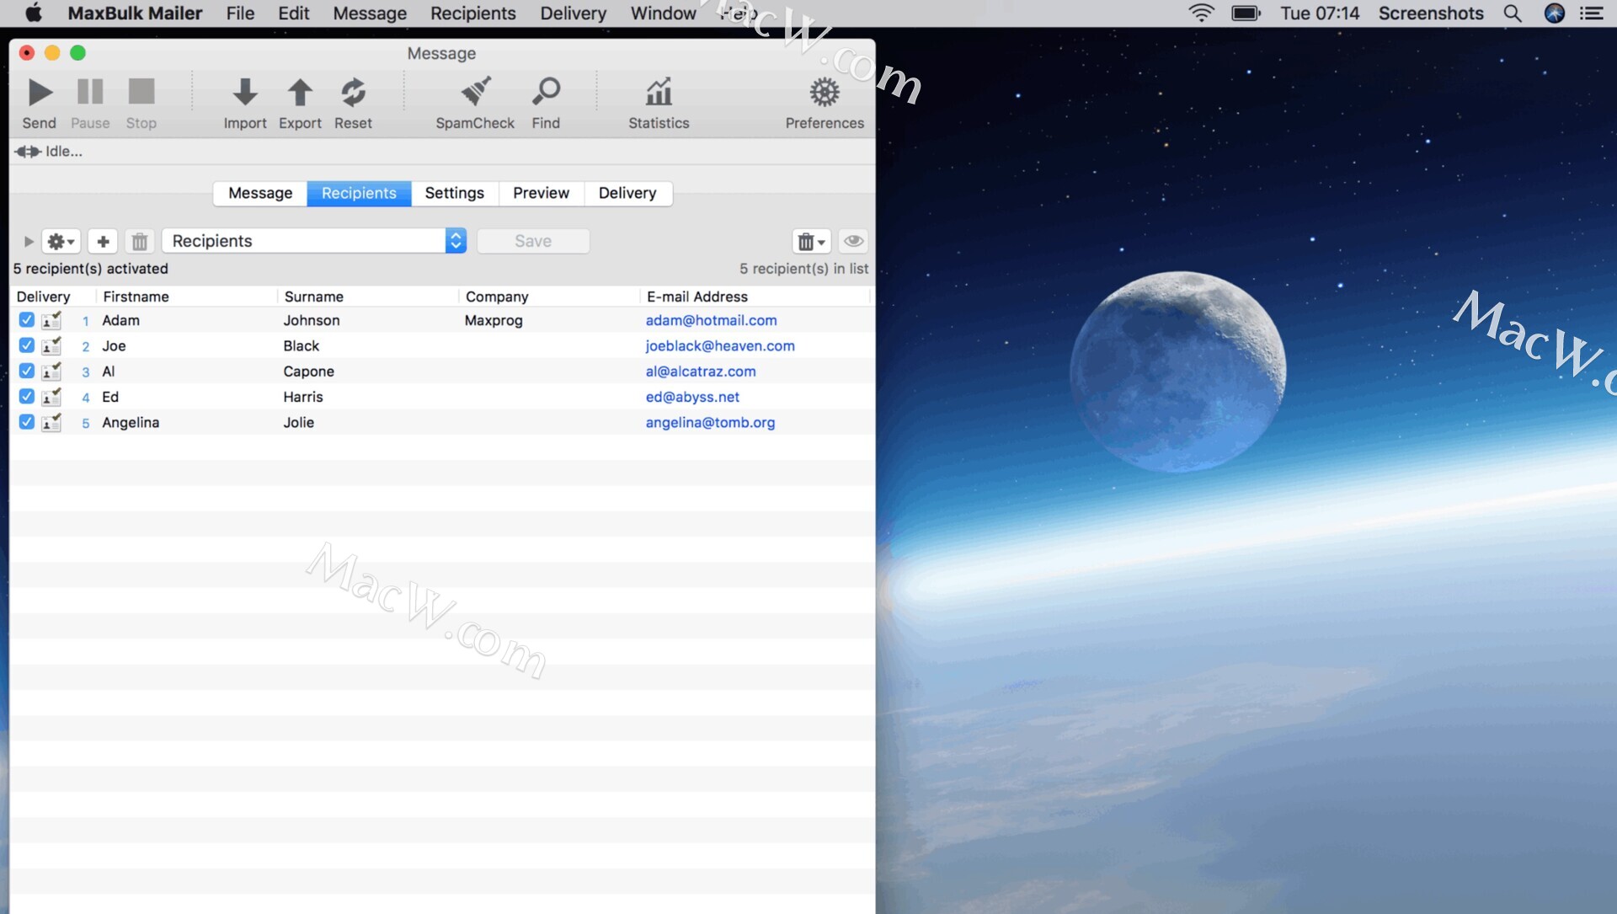Viewport: 1617px width, 914px height.
Task: Click the Reset toolbar icon
Action: (x=353, y=92)
